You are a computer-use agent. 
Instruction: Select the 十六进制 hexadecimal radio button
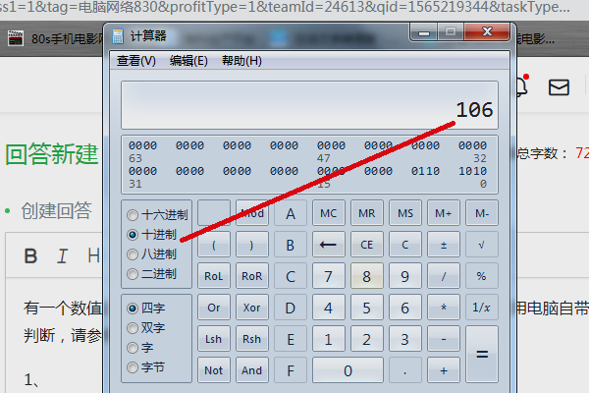(133, 215)
